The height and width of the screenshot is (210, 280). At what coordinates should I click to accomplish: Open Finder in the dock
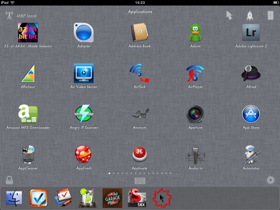point(14,198)
